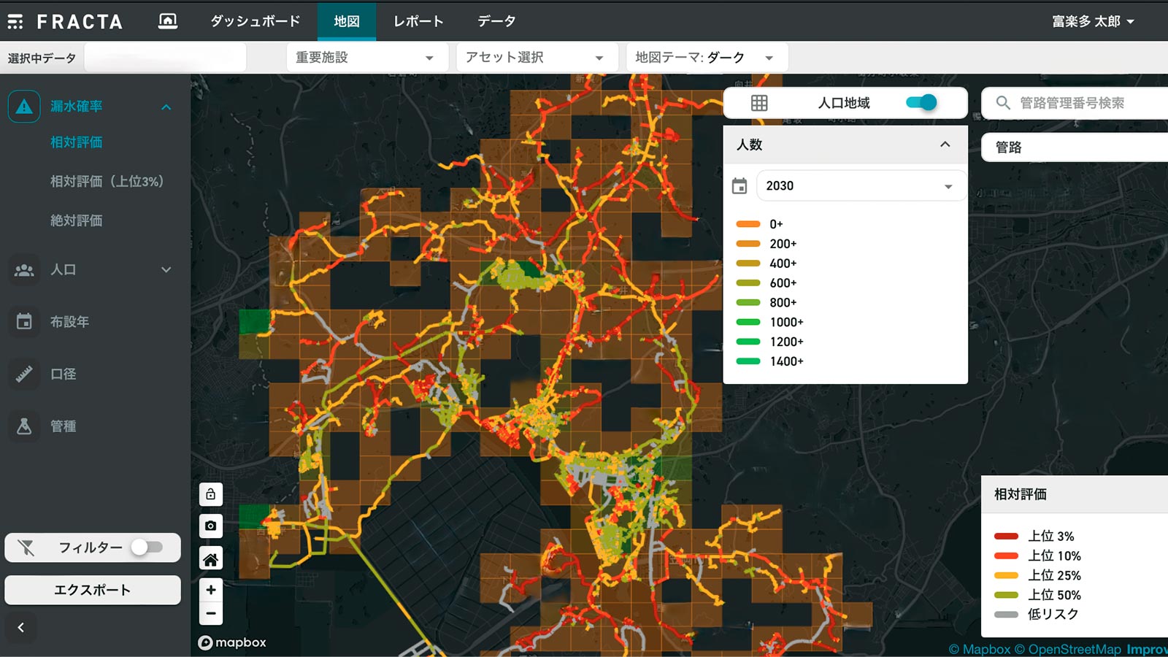Switch to the レポート tab
This screenshot has width=1168, height=657.
[418, 21]
